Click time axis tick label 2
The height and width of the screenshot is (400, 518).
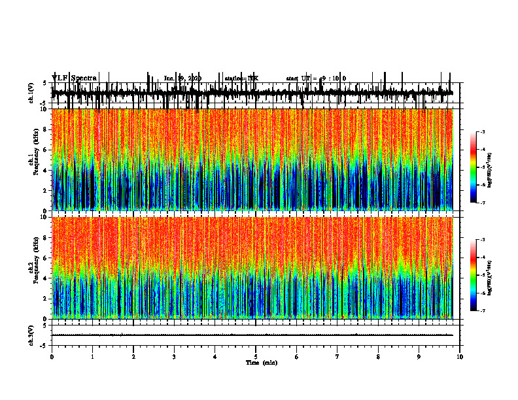tap(133, 357)
